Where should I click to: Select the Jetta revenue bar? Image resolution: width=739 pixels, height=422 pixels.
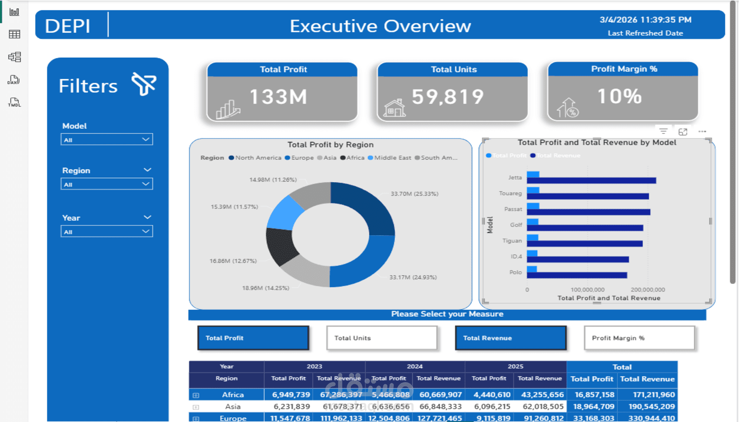point(591,181)
